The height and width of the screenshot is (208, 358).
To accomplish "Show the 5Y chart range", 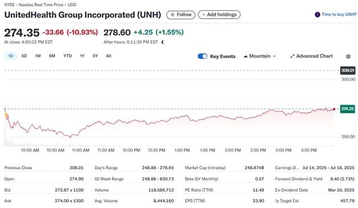I will [95, 56].
